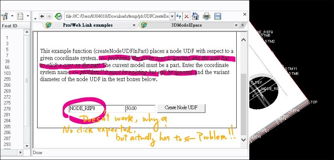This screenshot has height=160, width=334.
Task: Select feature ID 278 row
Action: pos(7,109)
